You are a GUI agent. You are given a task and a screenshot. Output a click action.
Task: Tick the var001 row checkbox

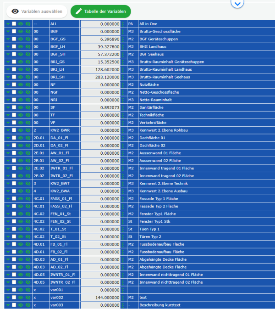coord(14,290)
